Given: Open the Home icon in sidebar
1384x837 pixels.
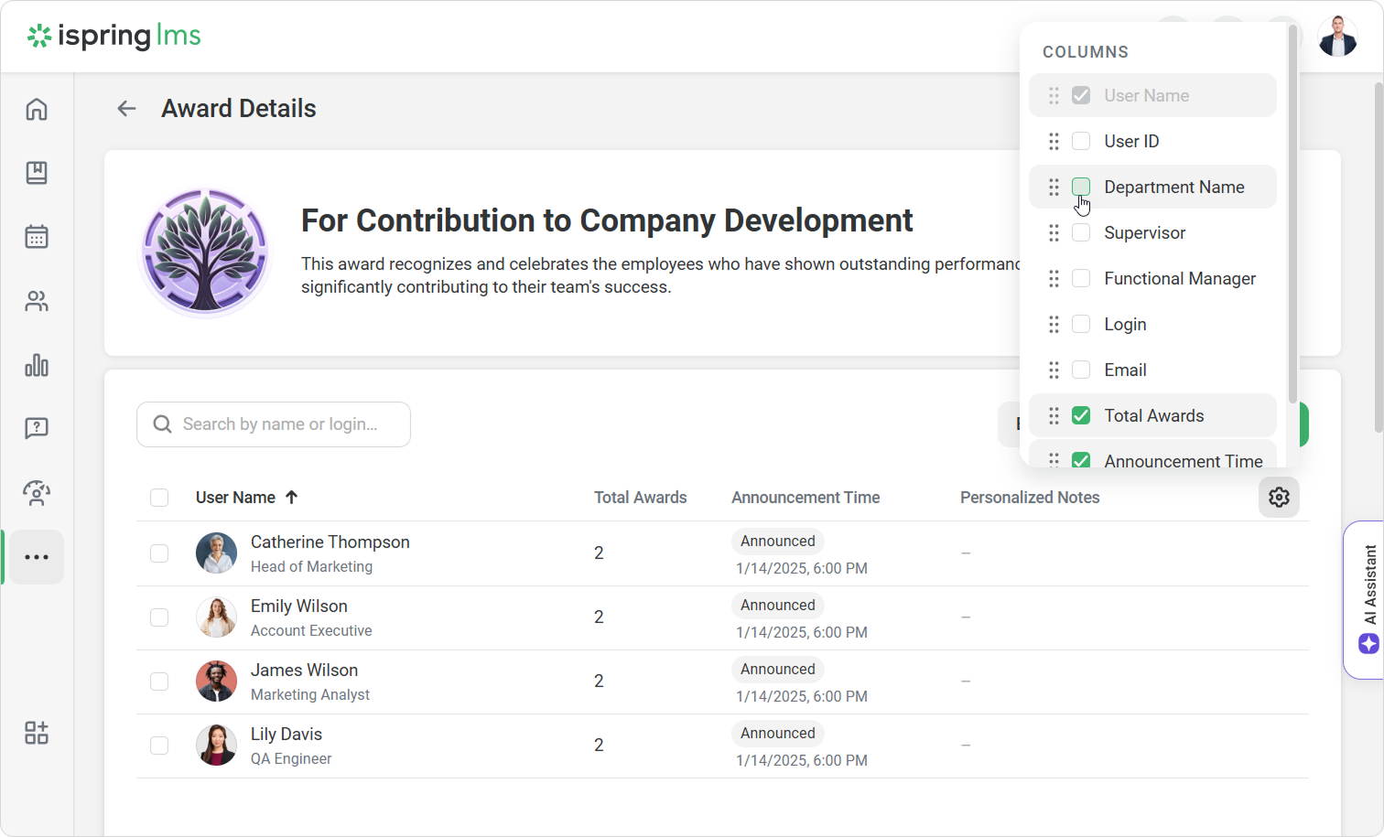Looking at the screenshot, I should pos(37,110).
